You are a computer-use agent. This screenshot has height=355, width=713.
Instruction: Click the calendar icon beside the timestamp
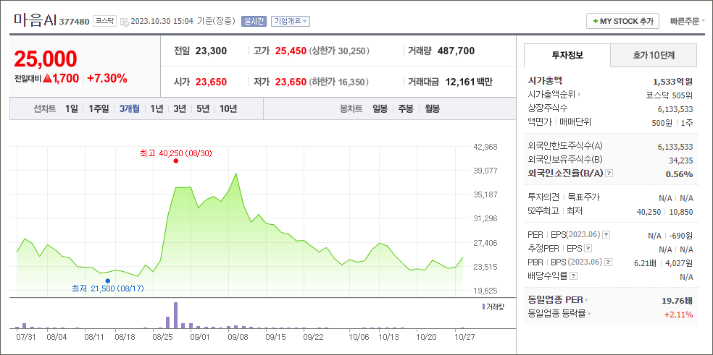(124, 22)
